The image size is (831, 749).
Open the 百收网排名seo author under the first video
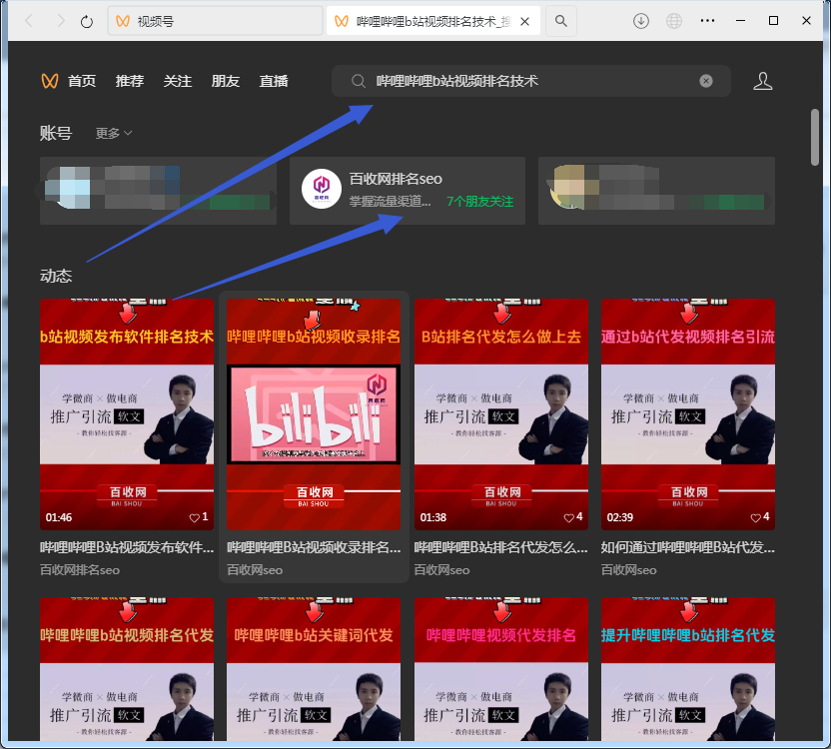(80, 570)
